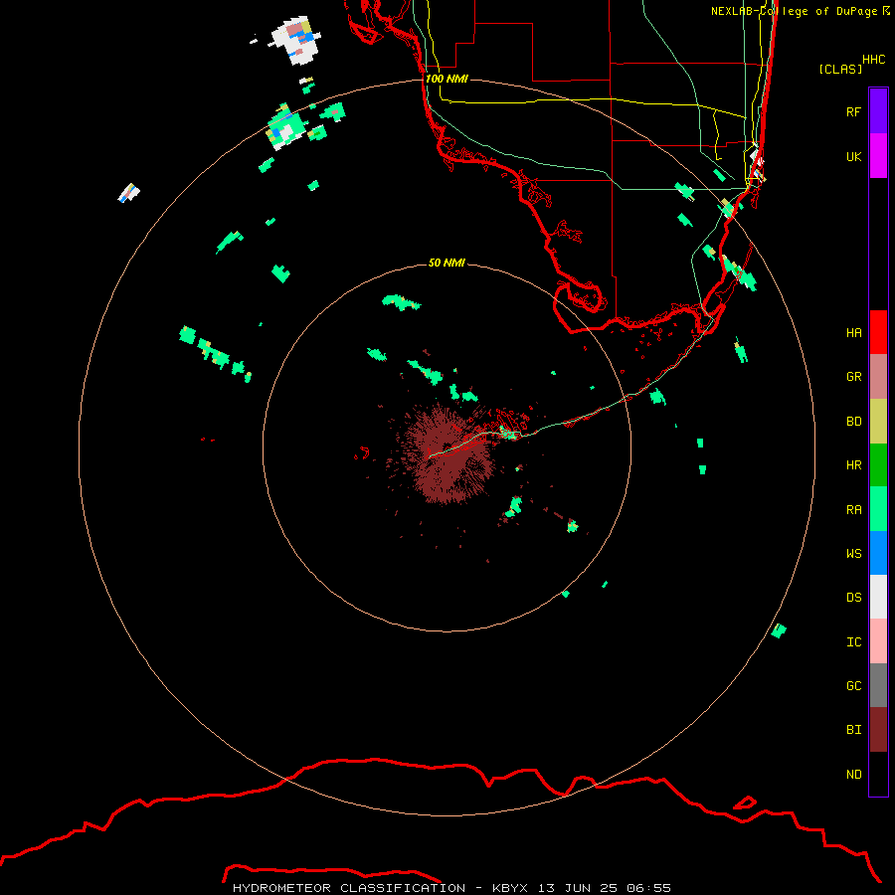The width and height of the screenshot is (895, 895).
Task: Click the BD yellow legend swatch
Action: point(878,422)
